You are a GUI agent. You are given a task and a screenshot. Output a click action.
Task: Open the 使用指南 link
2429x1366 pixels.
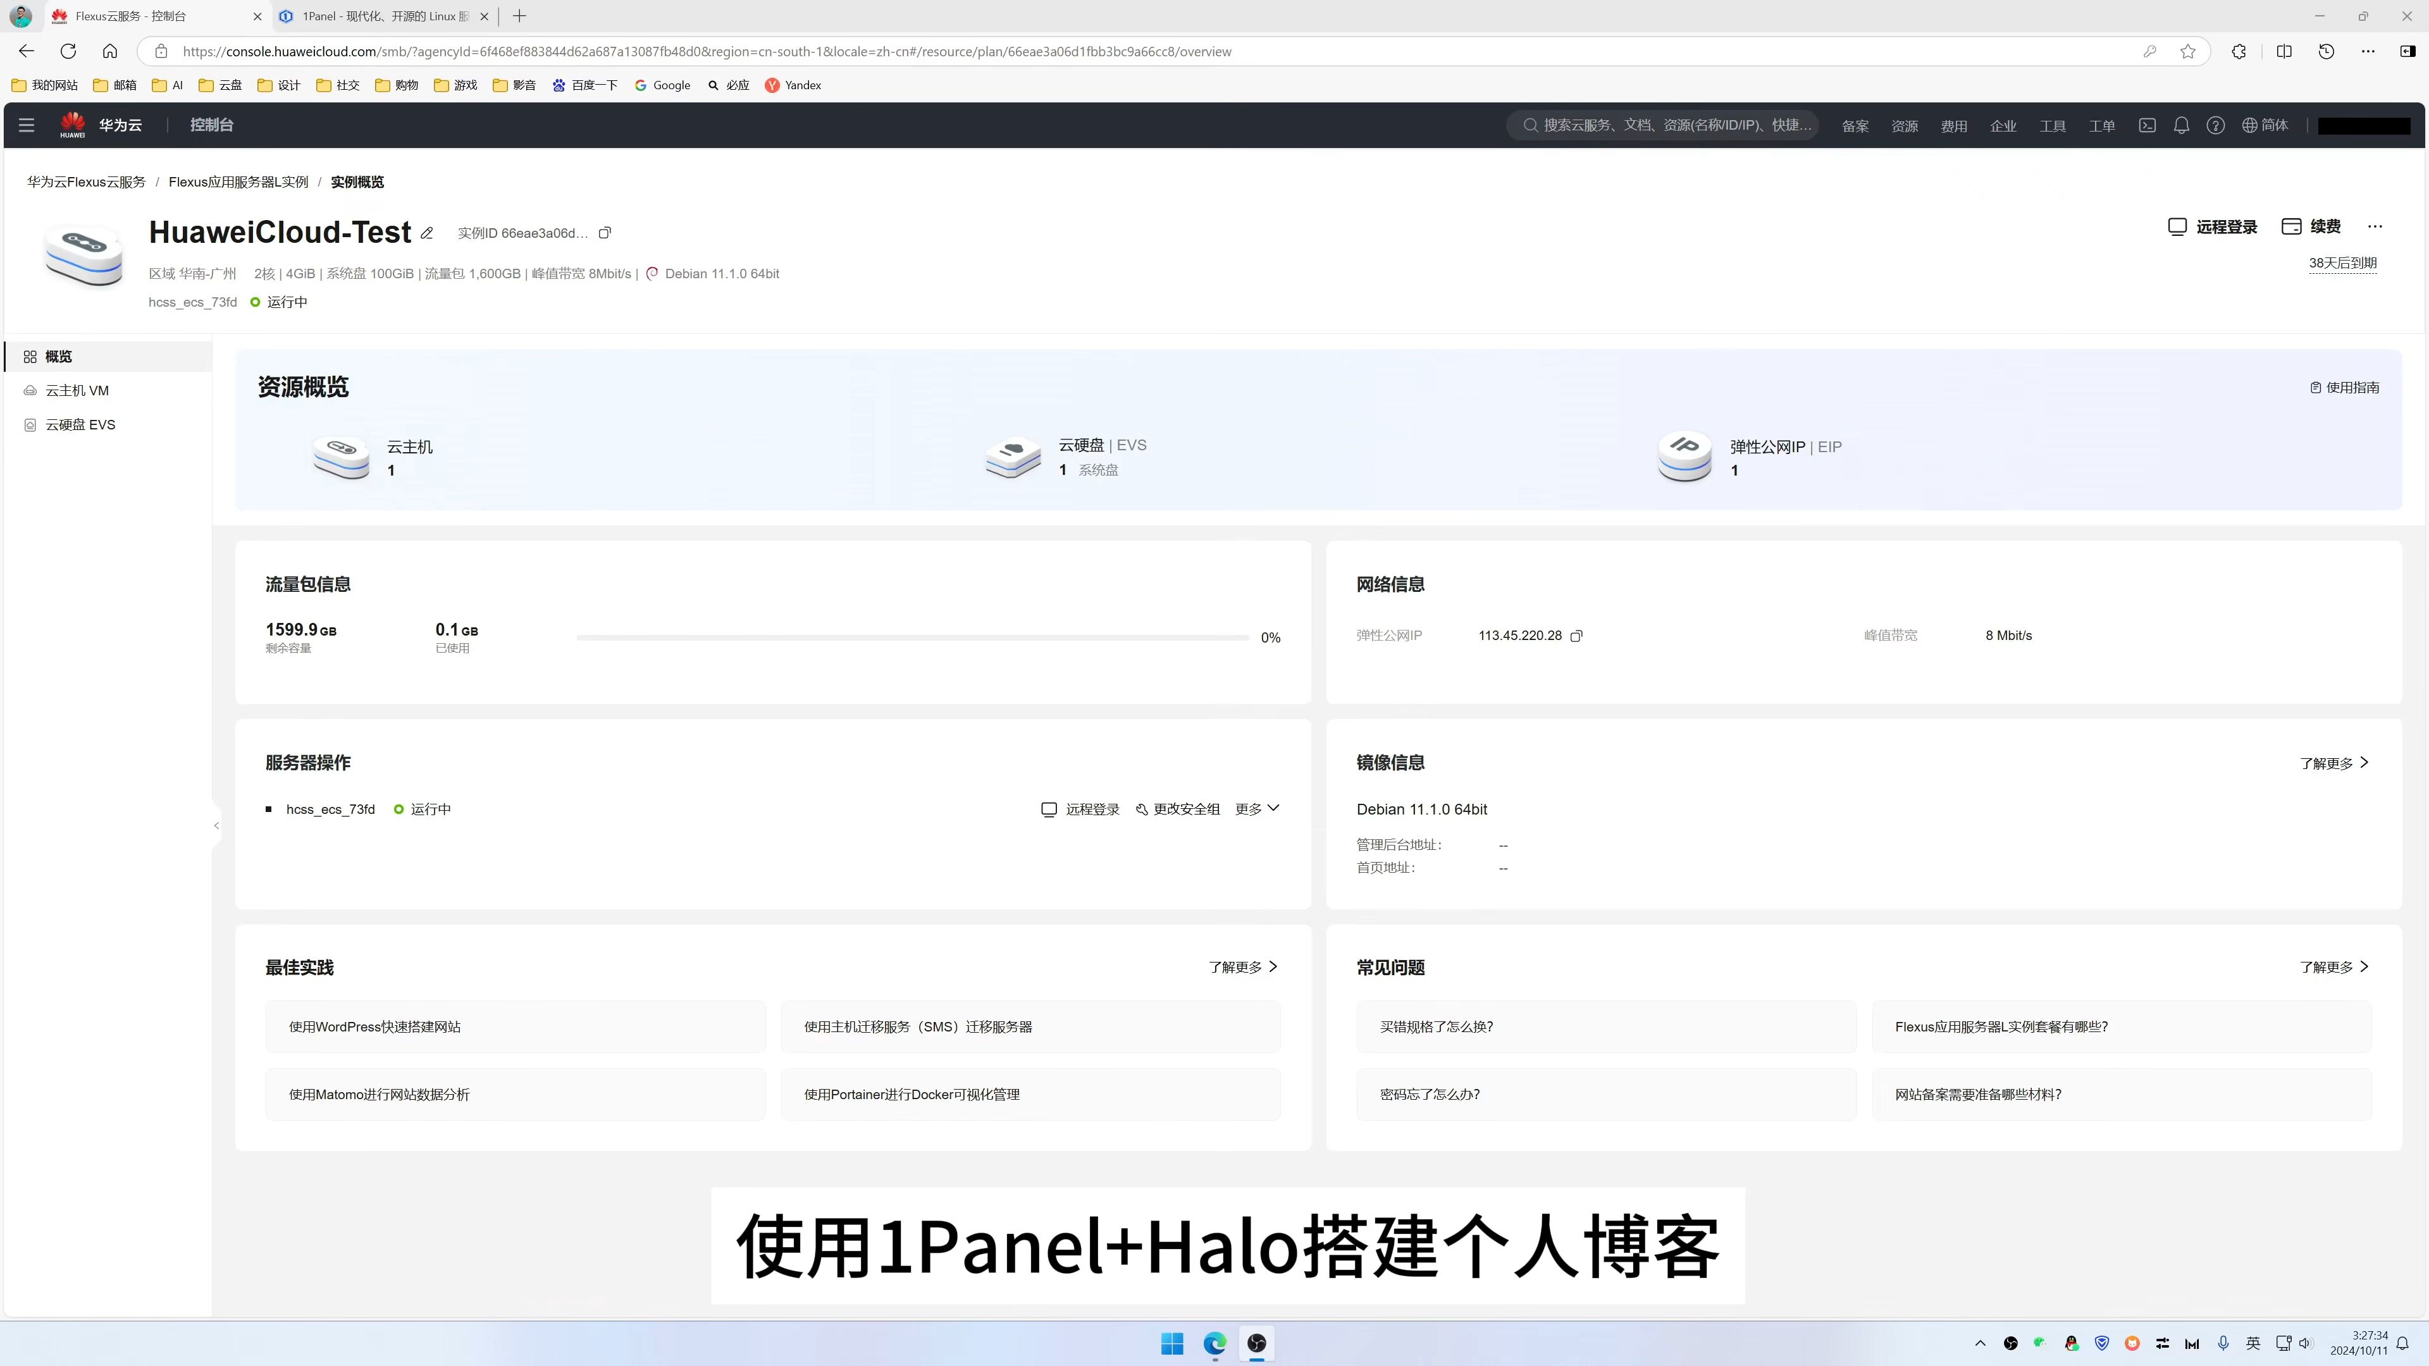(x=2344, y=388)
